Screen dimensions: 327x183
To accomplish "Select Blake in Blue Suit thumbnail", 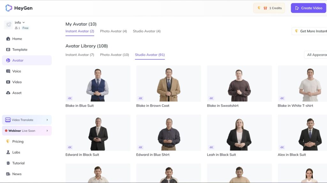I will (x=98, y=84).
